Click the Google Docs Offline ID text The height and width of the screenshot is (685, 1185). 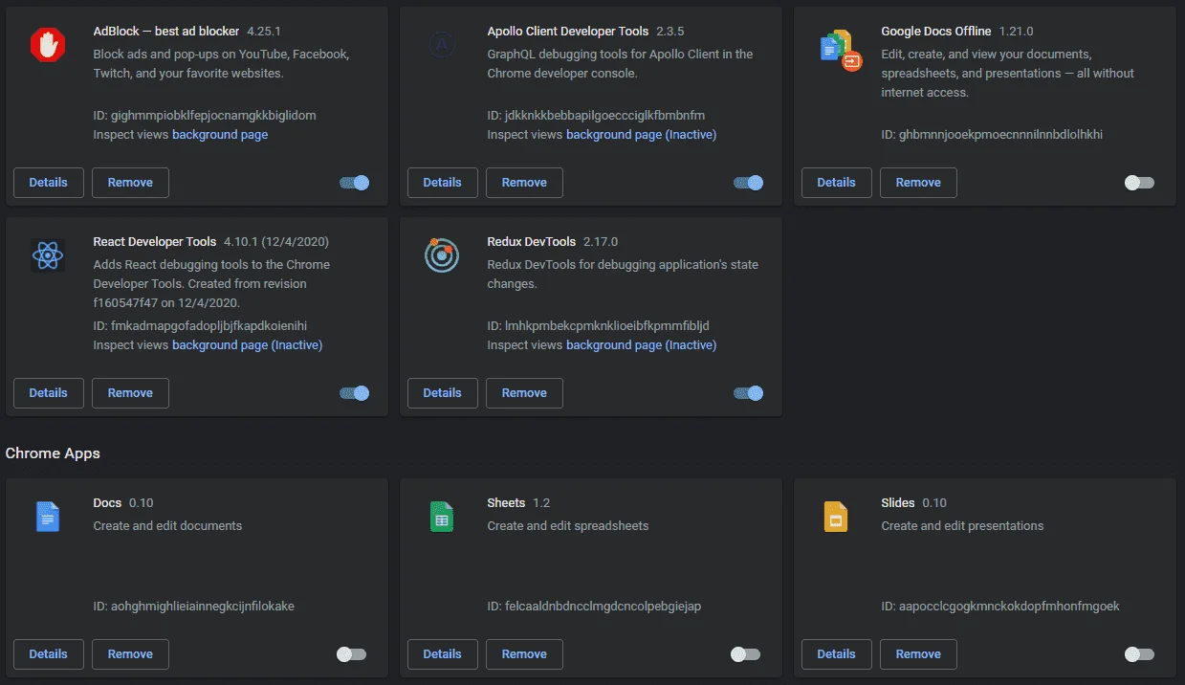click(x=992, y=135)
